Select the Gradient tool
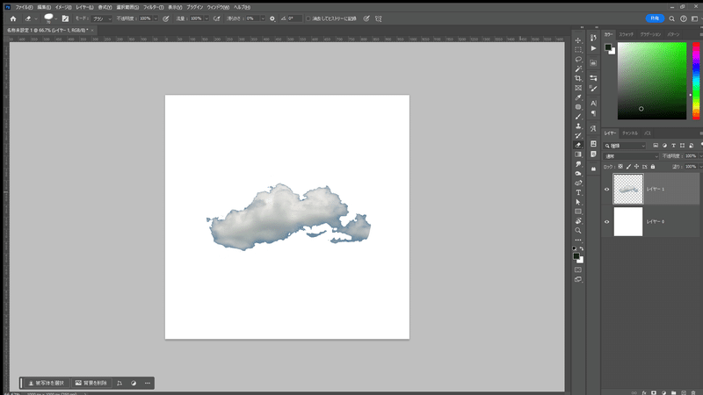The width and height of the screenshot is (703, 395). click(578, 154)
